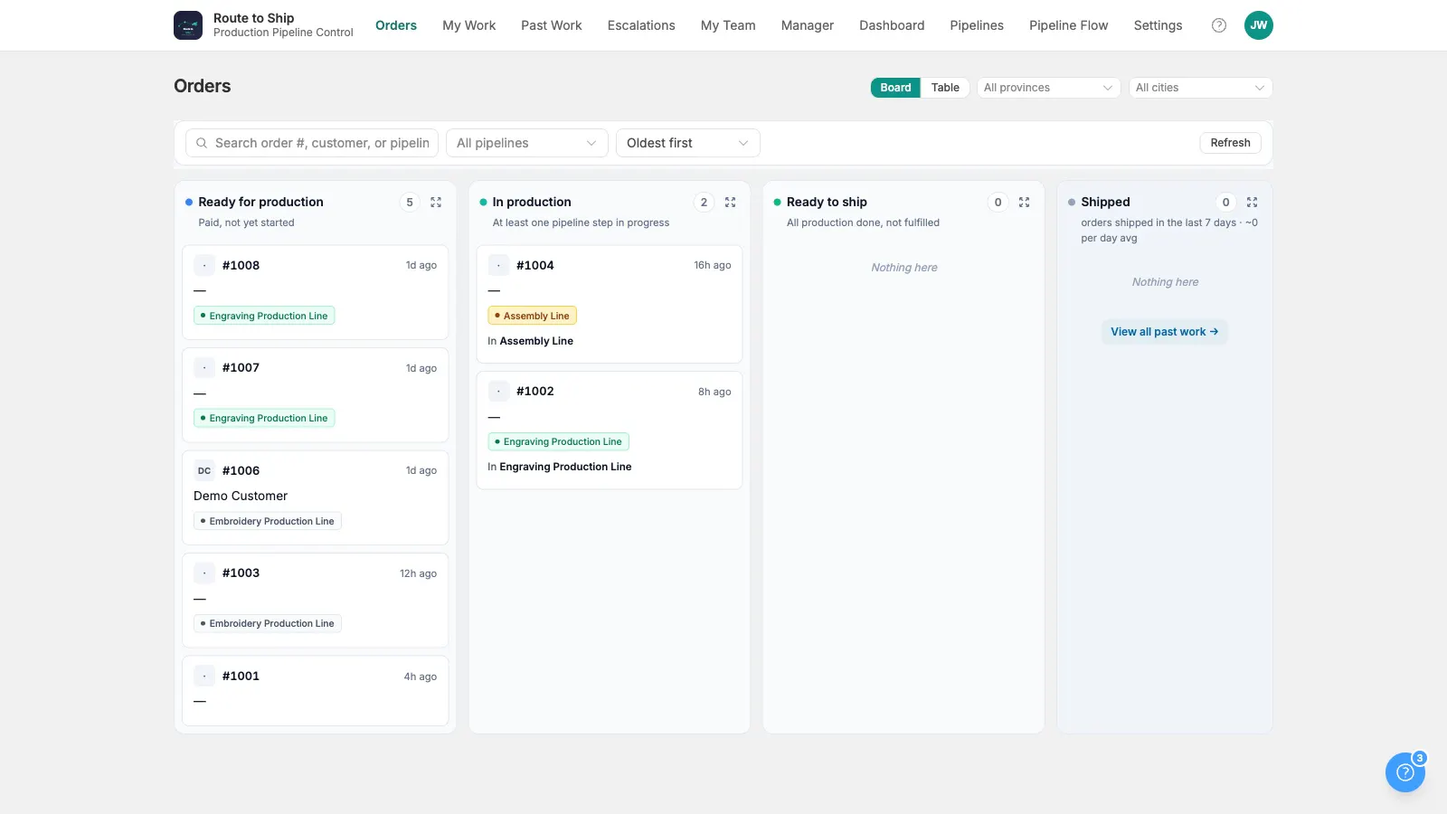Open order #1003 card
This screenshot has width=1447, height=814.
[x=316, y=600]
